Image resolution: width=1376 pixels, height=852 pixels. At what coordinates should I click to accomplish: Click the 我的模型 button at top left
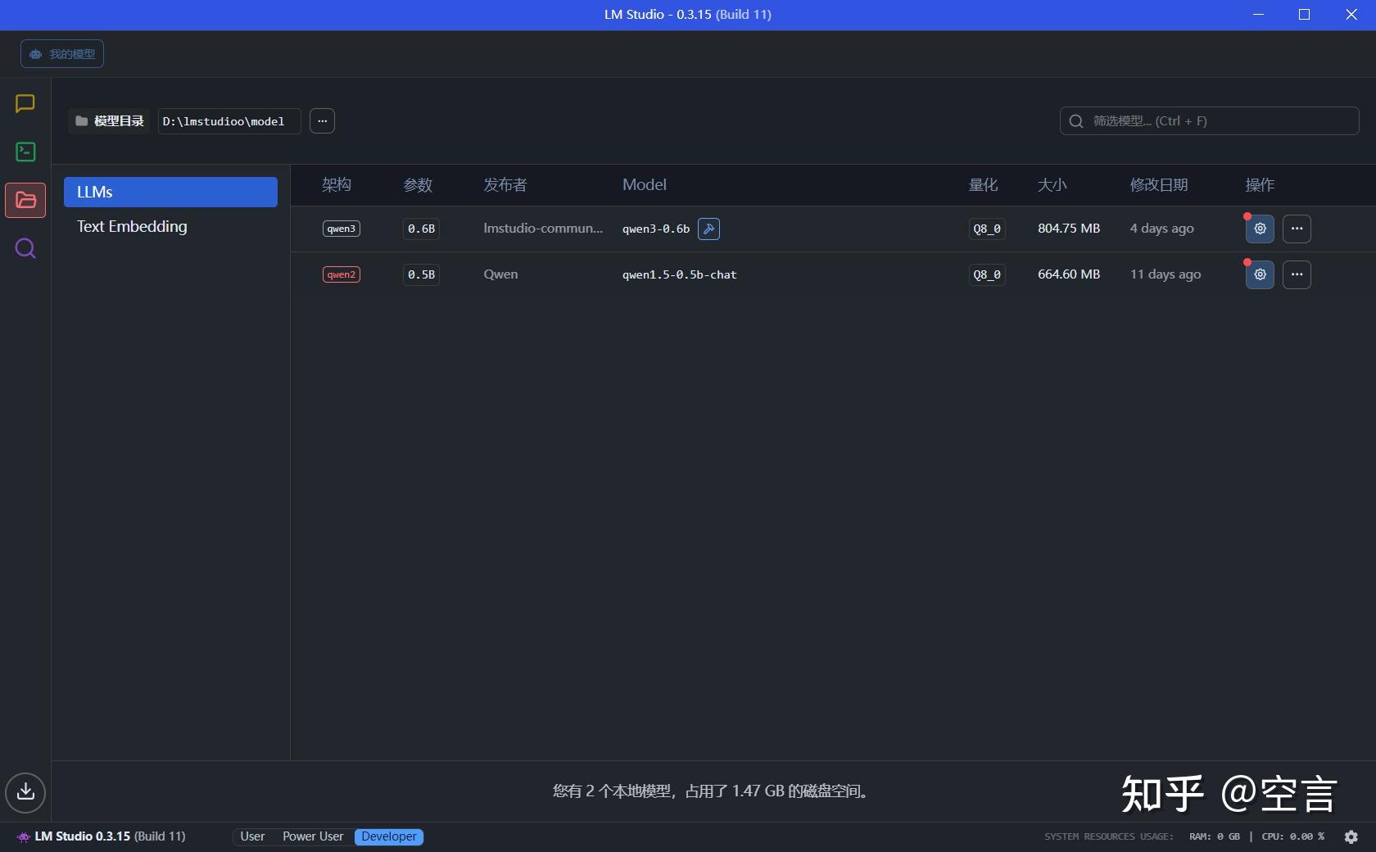point(61,53)
